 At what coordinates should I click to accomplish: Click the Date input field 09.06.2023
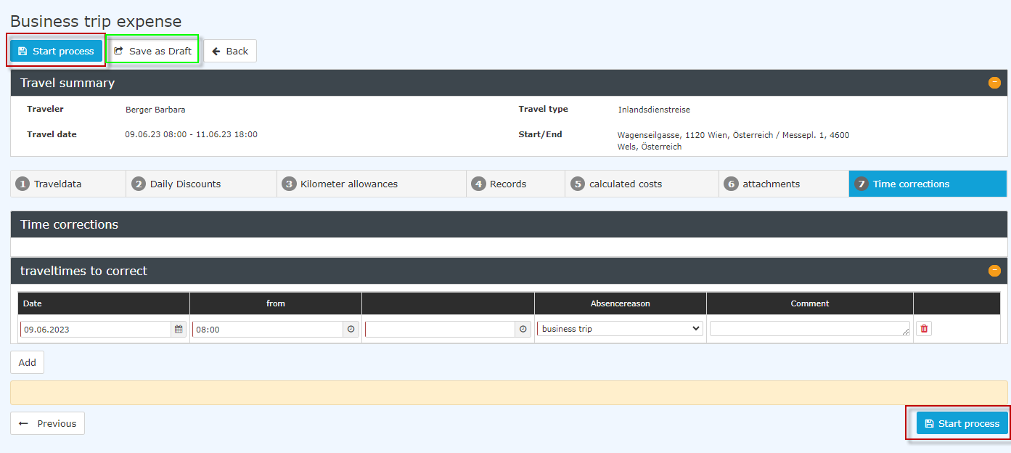pos(96,329)
